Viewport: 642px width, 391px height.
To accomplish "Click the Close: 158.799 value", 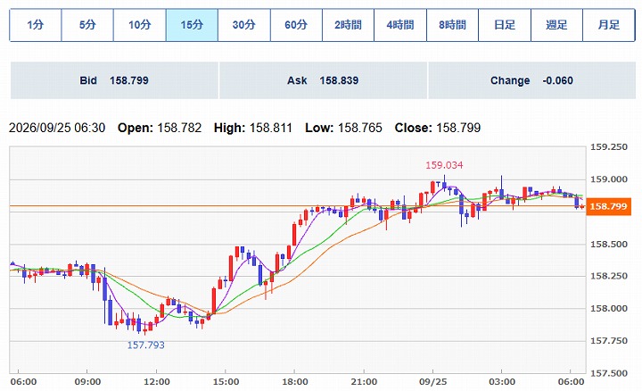I will 438,128.
